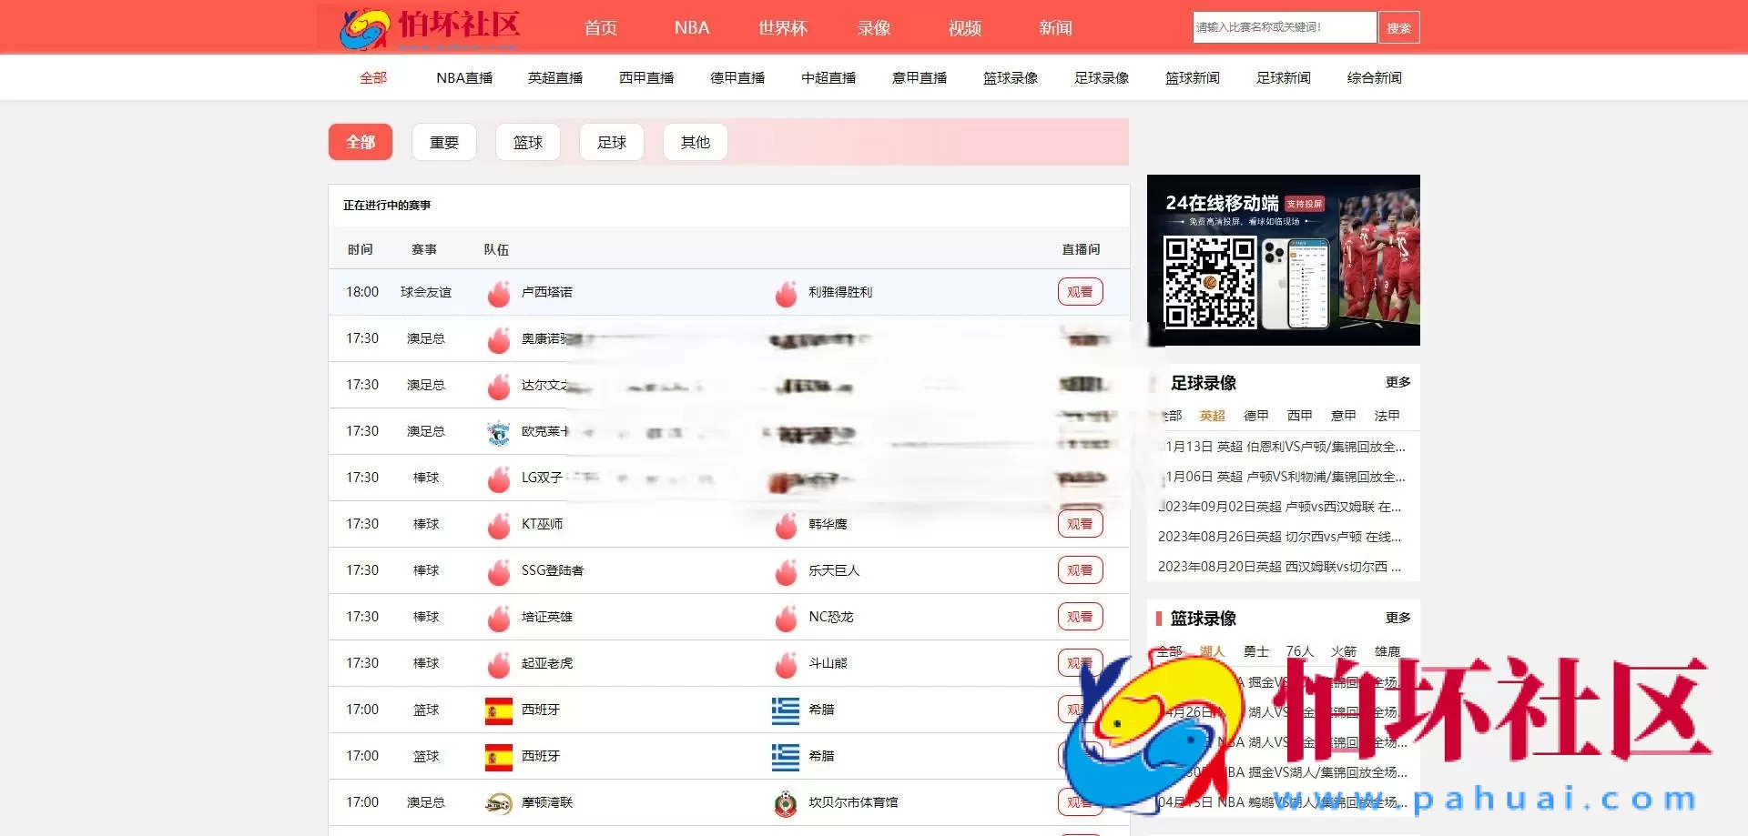Click the Greece flag icon beside 希腊
1748x836 pixels.
(x=786, y=710)
